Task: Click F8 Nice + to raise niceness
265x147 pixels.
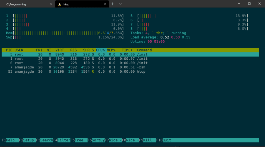Action: coord(130,140)
